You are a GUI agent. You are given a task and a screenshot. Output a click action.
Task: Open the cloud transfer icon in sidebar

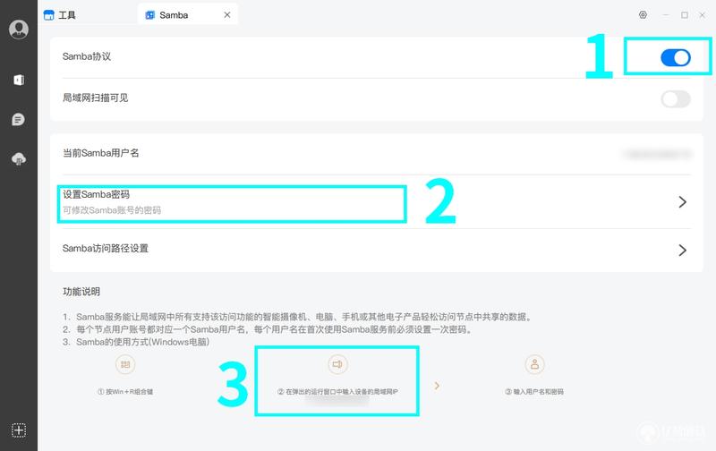click(19, 159)
